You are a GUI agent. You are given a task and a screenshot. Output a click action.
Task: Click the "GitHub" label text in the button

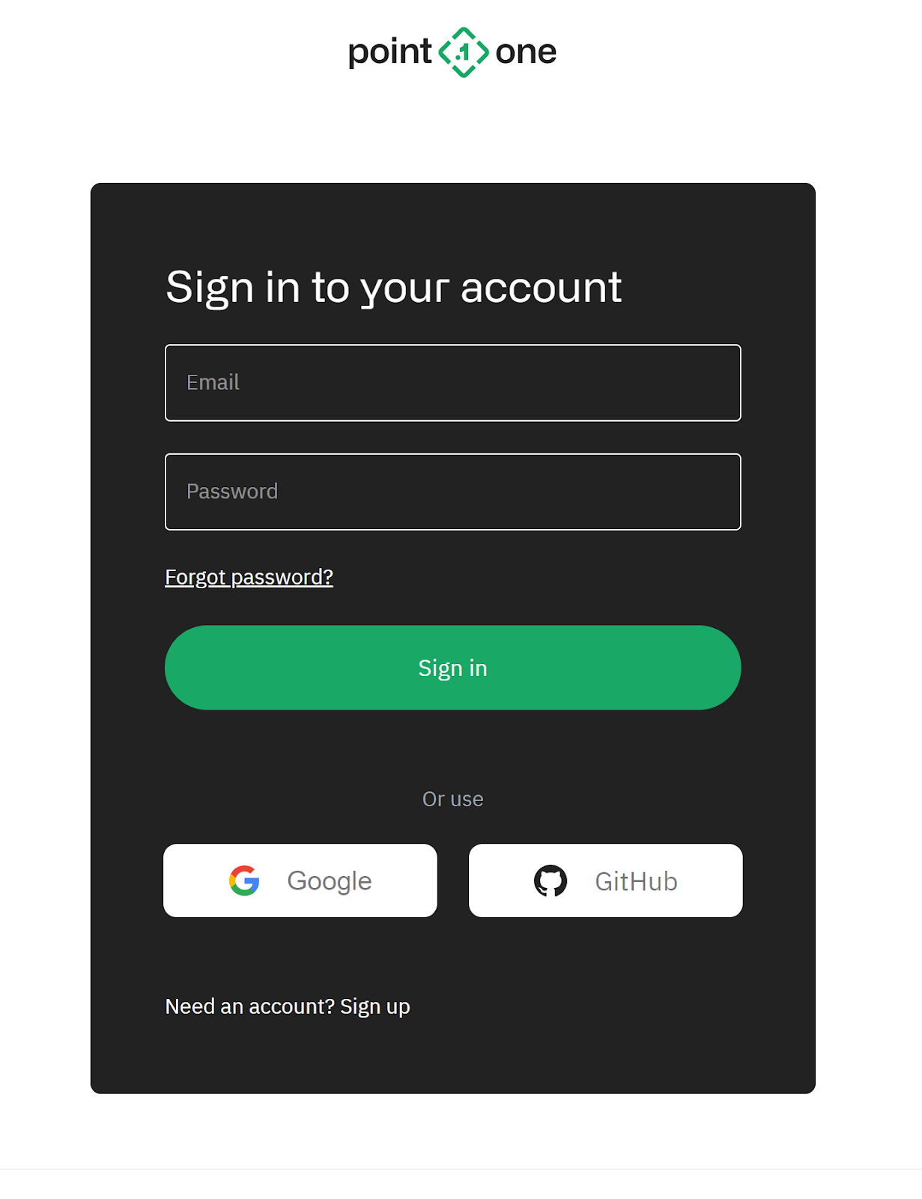click(x=637, y=881)
